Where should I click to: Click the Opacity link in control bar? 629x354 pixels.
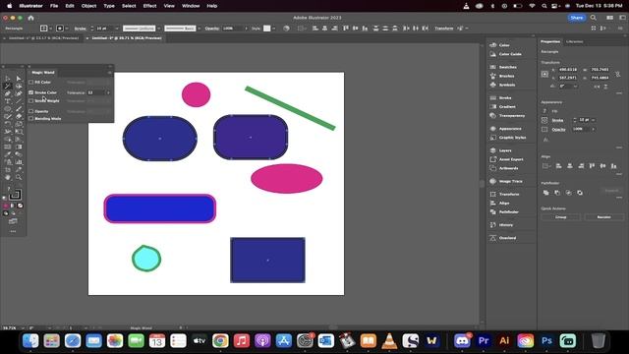click(x=212, y=29)
